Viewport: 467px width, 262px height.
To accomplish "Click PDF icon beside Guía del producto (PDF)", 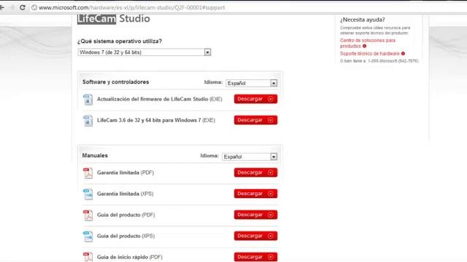I will point(88,215).
